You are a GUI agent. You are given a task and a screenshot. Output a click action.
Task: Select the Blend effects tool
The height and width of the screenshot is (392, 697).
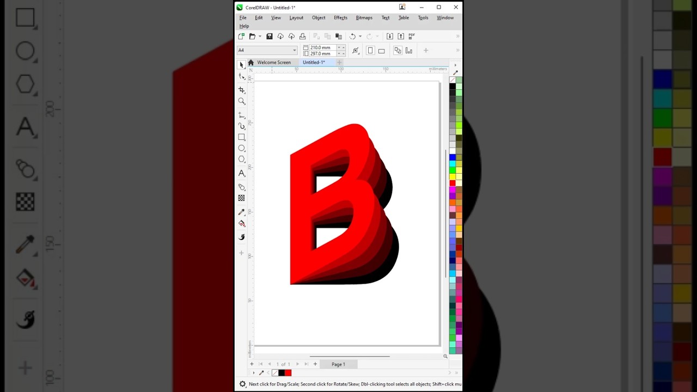click(242, 187)
